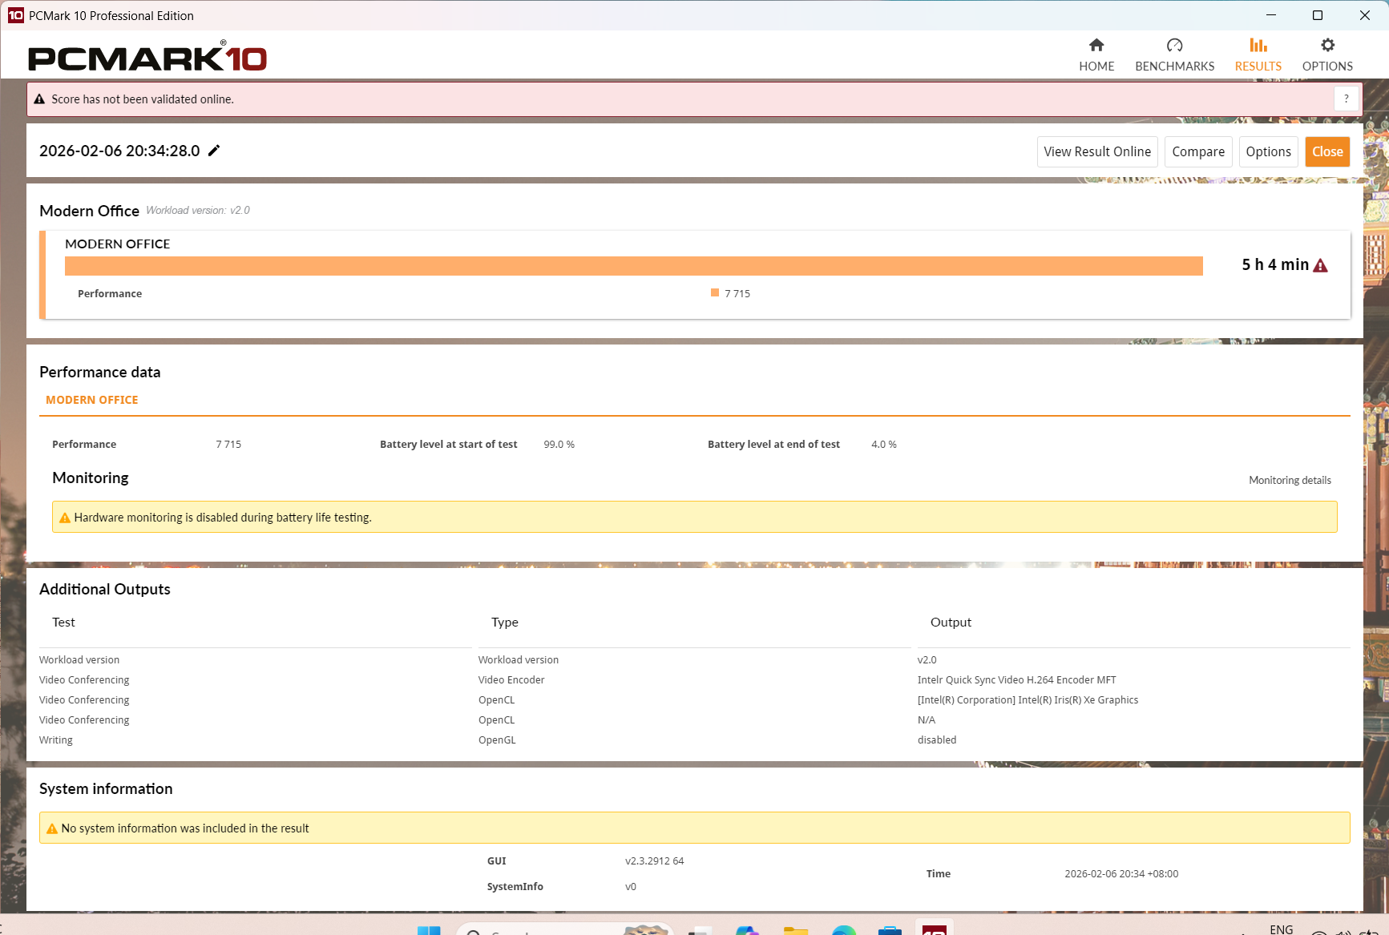Click the 'Workload version: v2.0' subtitle
Viewport: 1389px width, 935px height.
pos(198,211)
